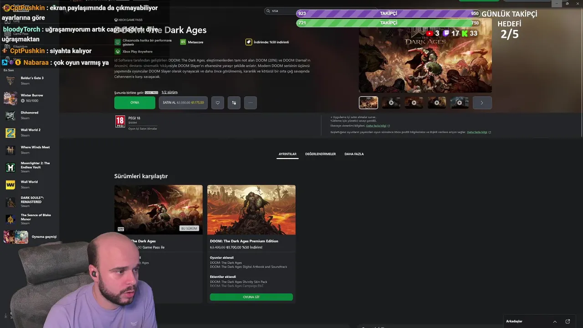Screen dimensions: 583x328
Task: Click the PEGI 18 rating badge
Action: [120, 121]
